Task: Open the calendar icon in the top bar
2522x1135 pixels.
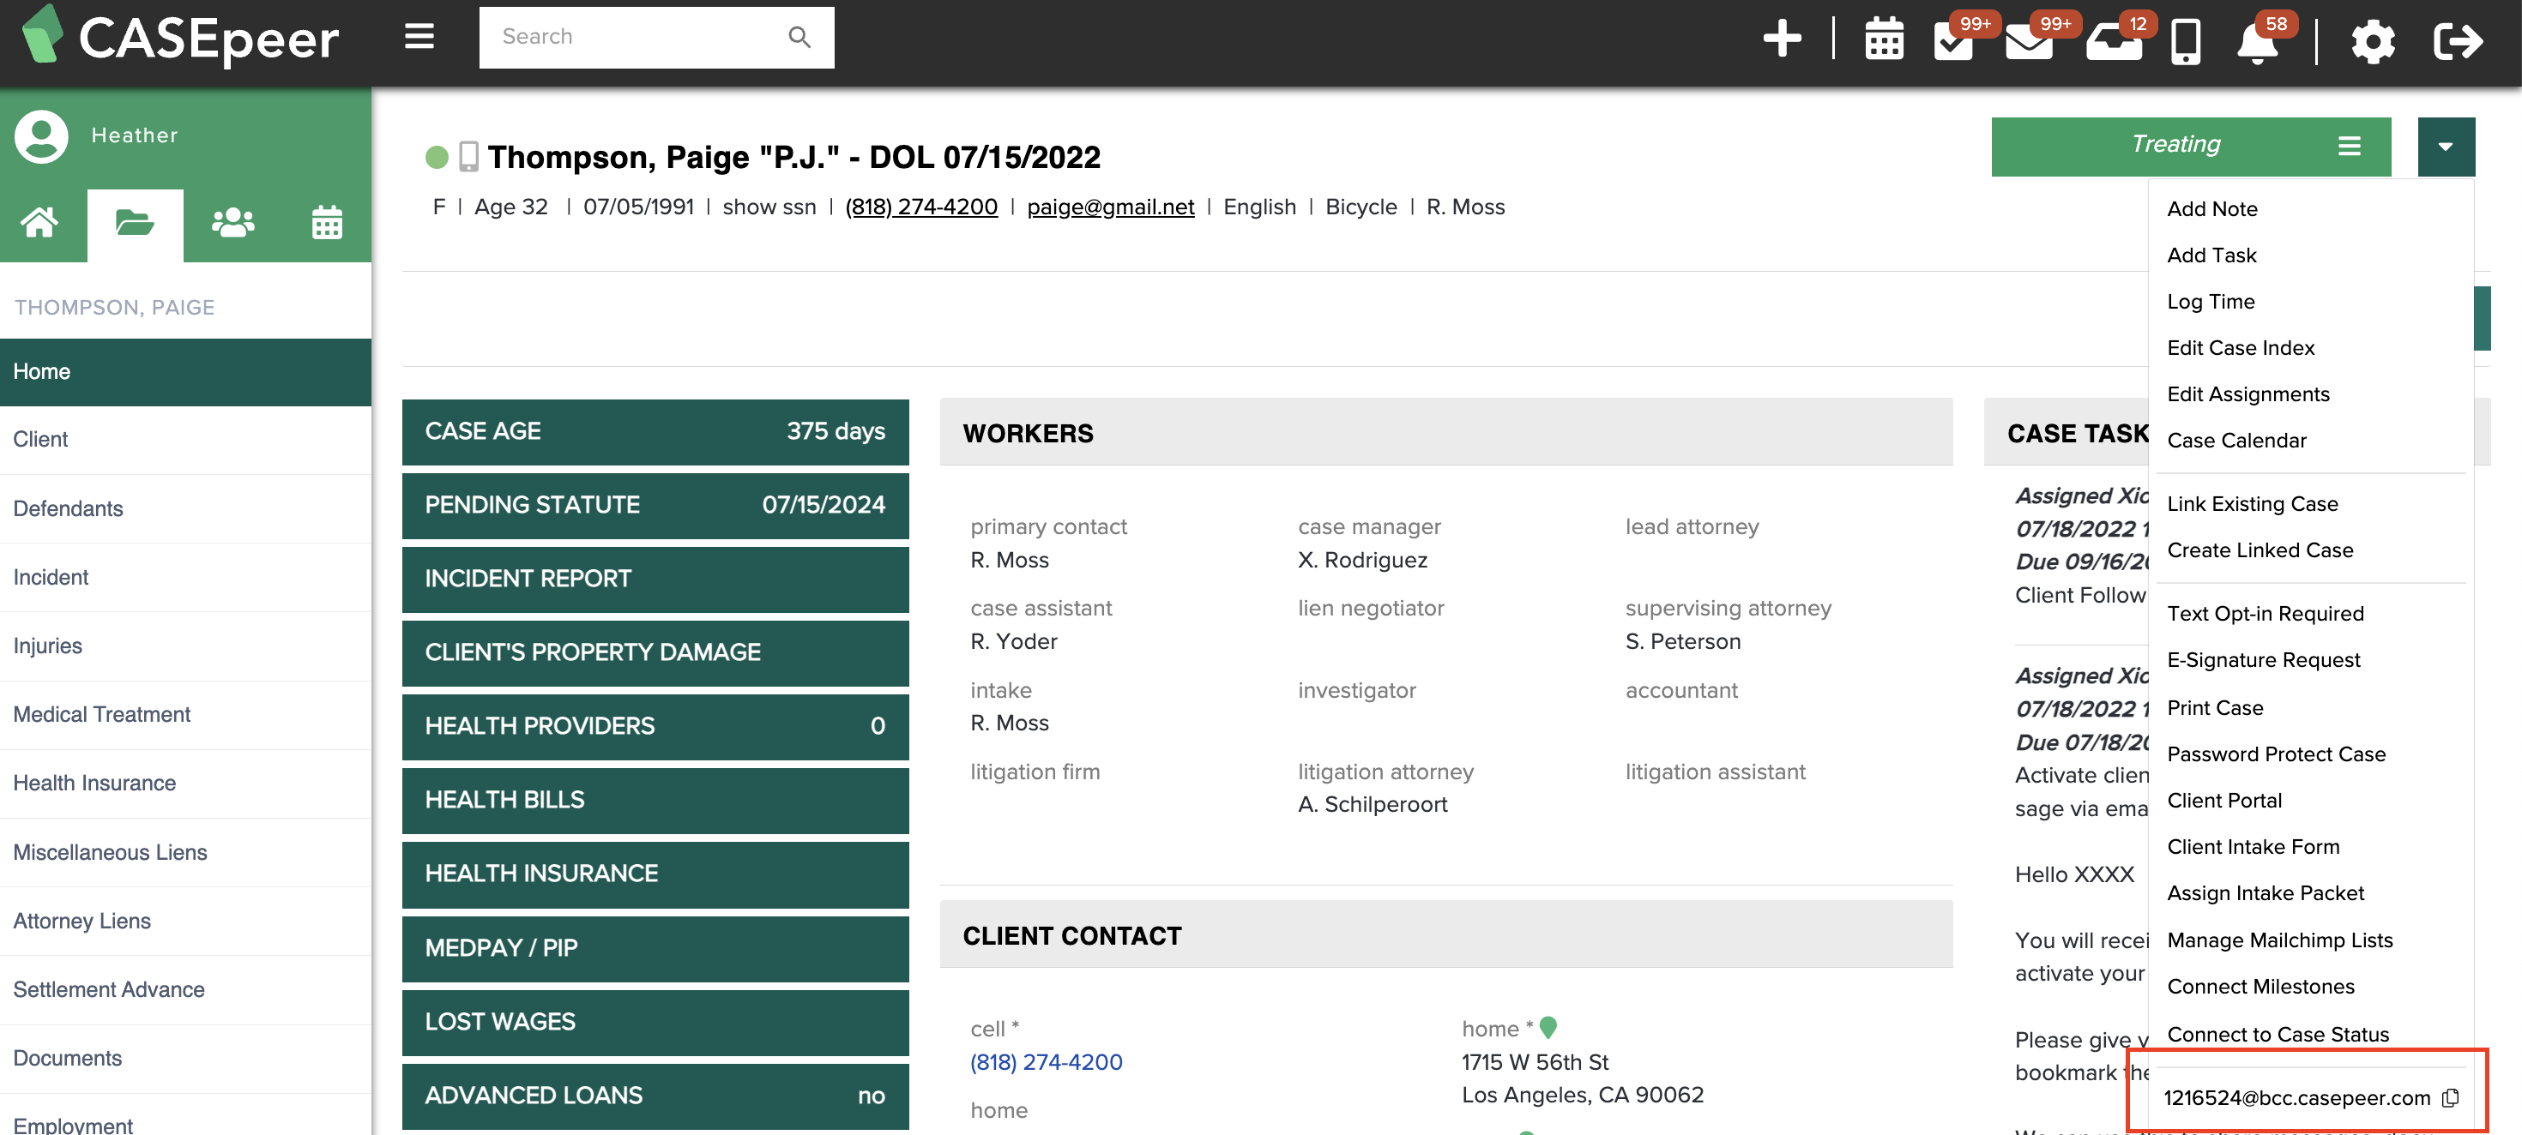Action: click(1885, 41)
